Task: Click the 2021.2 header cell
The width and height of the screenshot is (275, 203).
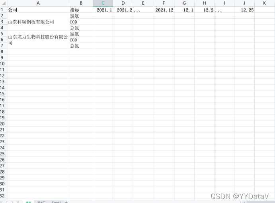Action: 123,10
